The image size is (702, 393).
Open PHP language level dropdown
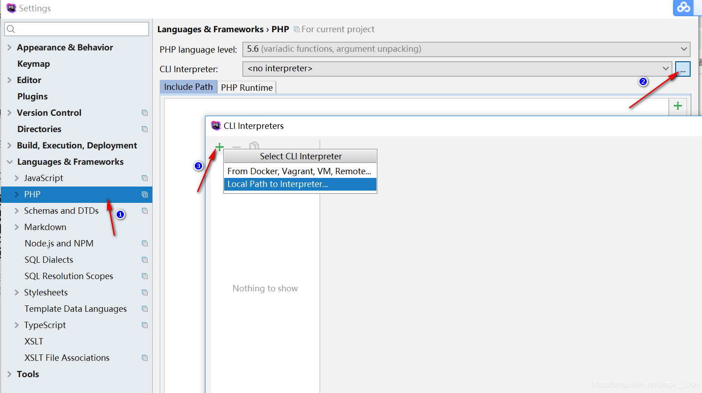point(466,49)
